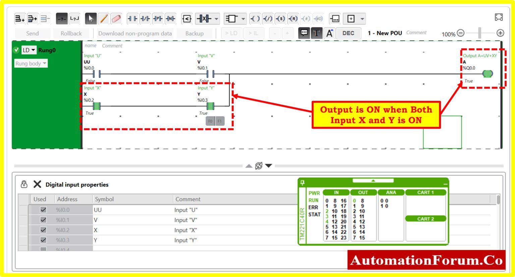Click the Send button
Image resolution: width=515 pixels, height=277 pixels.
coord(32,33)
